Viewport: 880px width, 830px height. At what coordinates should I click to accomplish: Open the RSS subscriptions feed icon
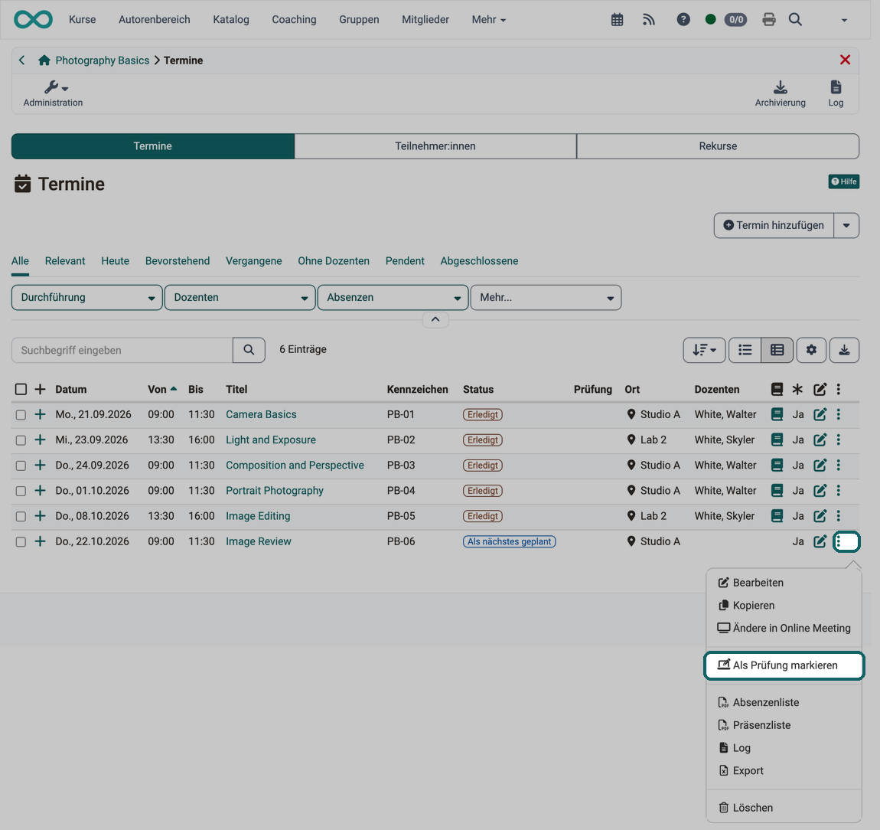(x=649, y=20)
